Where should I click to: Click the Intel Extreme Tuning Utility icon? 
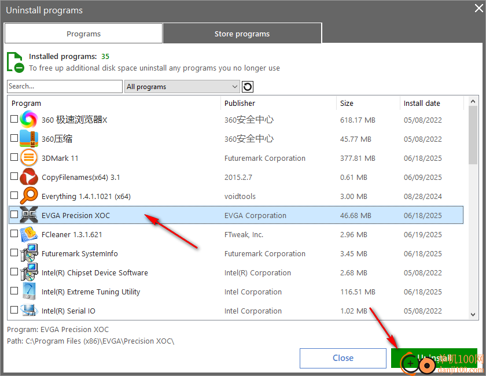(x=29, y=292)
